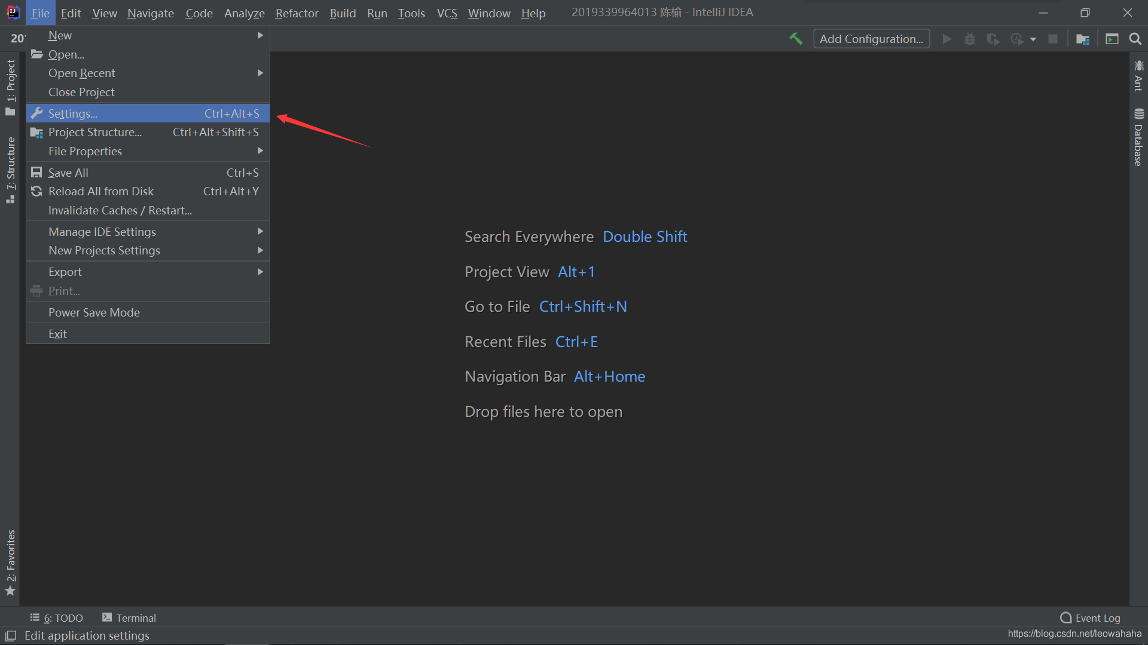
Task: Click the Search Everywhere magnifier icon
Action: coord(1135,39)
